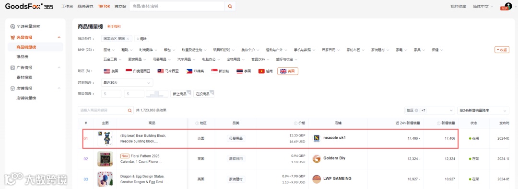Open the 工作台 top nav item
Image resolution: width=518 pixels, height=189 pixels.
(67, 6)
